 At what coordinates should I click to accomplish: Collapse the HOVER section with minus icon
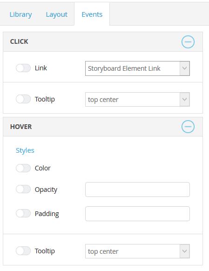point(188,127)
